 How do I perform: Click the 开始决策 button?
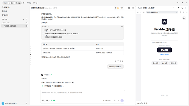pos(164,50)
